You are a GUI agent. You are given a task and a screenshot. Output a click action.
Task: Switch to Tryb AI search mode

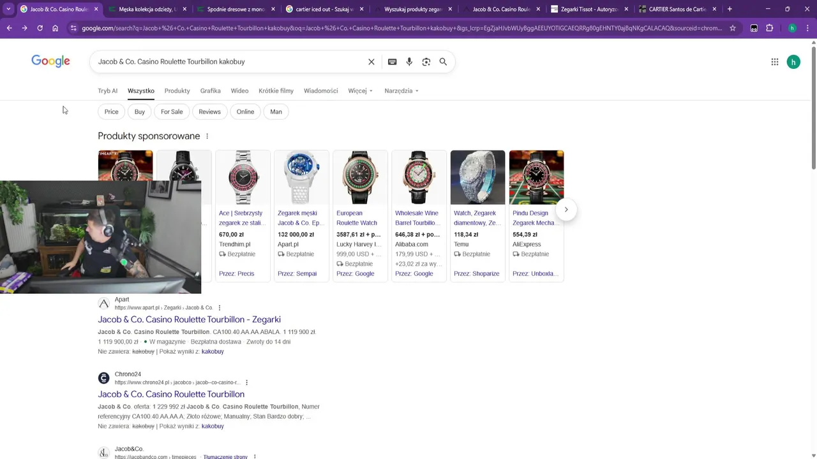click(107, 91)
